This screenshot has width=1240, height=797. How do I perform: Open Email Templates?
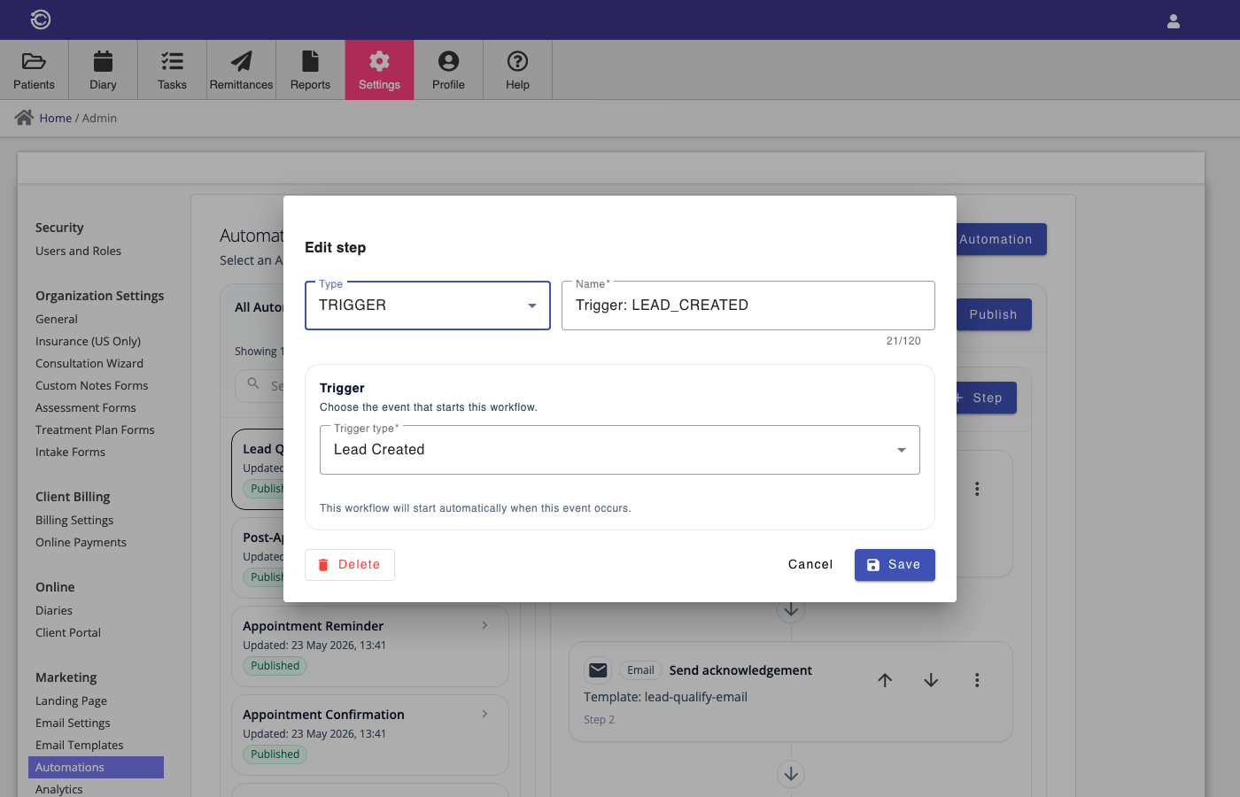click(80, 745)
